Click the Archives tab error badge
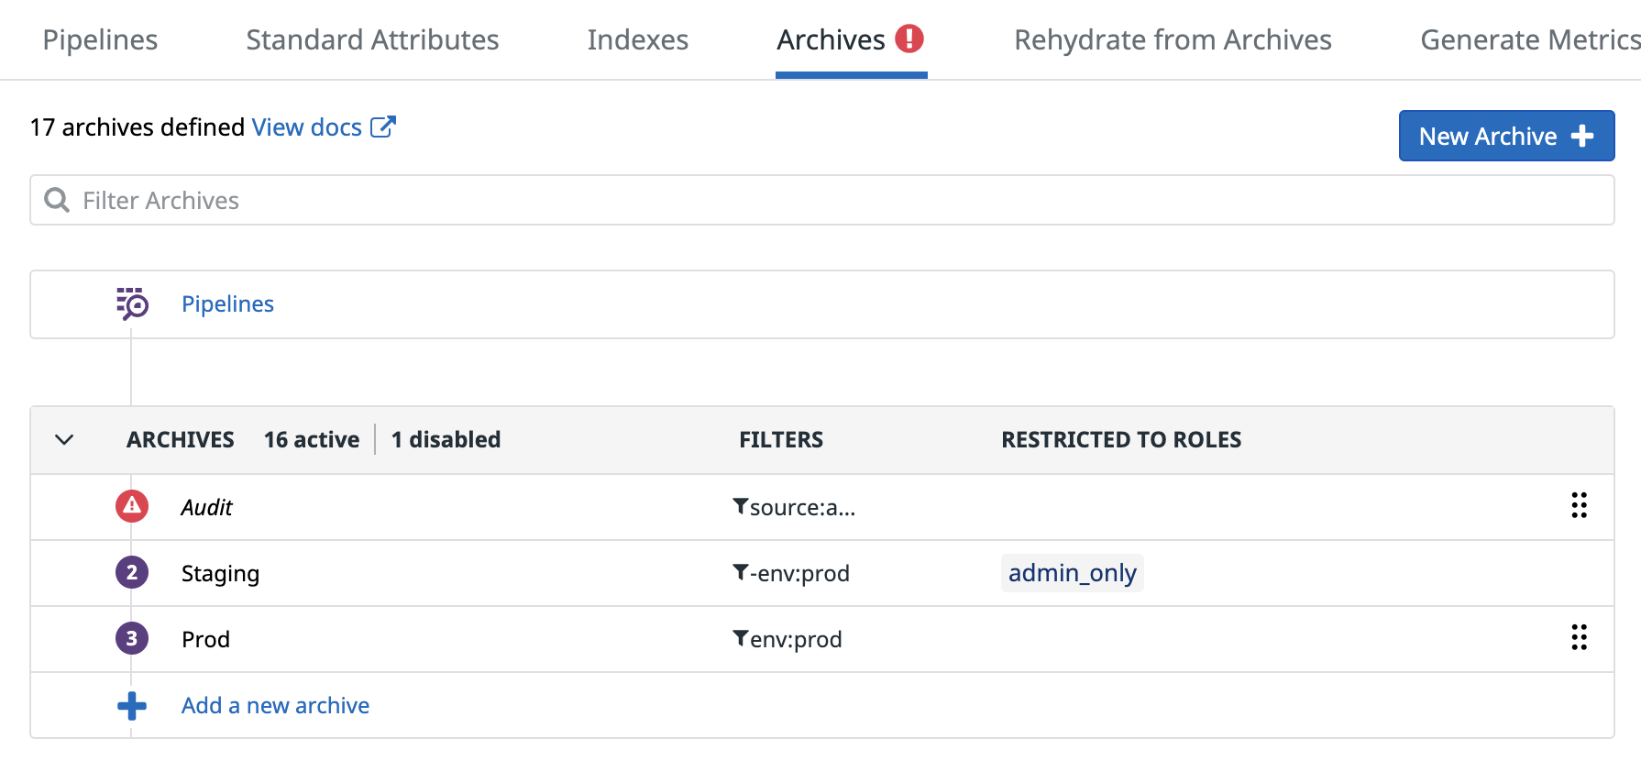This screenshot has width=1641, height=761. click(909, 39)
